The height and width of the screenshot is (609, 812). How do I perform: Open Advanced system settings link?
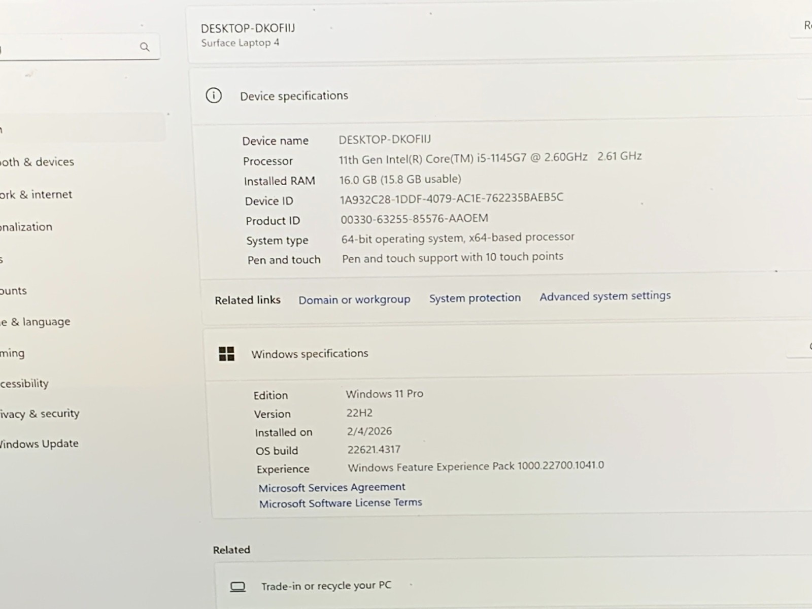(605, 296)
